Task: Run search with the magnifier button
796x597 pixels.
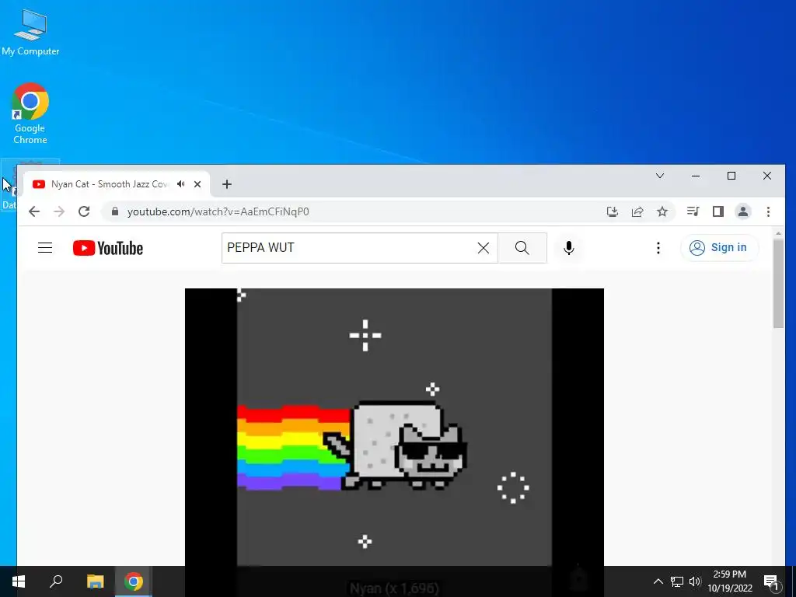Action: click(522, 248)
